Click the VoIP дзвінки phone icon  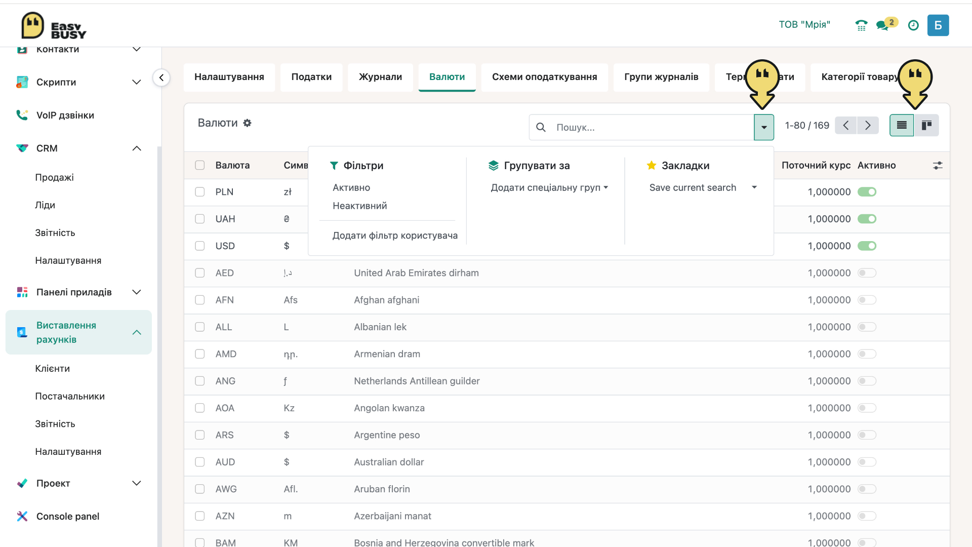click(x=22, y=115)
